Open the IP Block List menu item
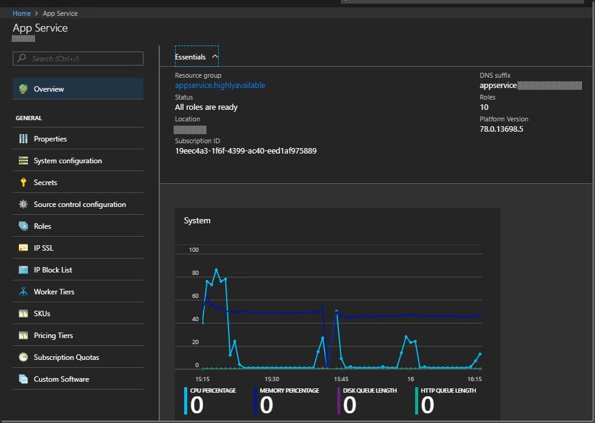This screenshot has width=595, height=423. [x=53, y=270]
